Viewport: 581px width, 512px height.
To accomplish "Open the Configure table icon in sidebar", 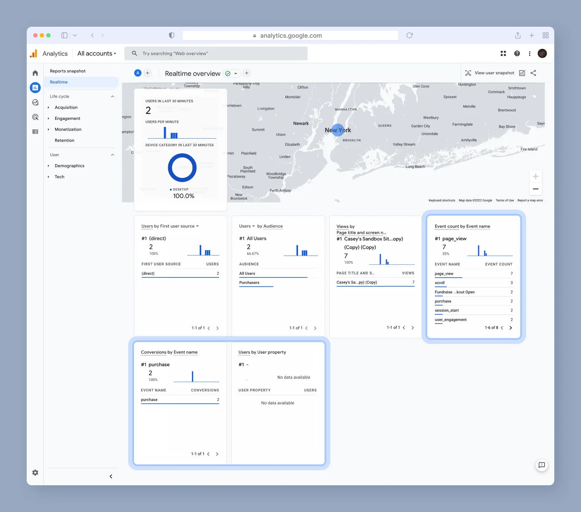I will point(35,132).
